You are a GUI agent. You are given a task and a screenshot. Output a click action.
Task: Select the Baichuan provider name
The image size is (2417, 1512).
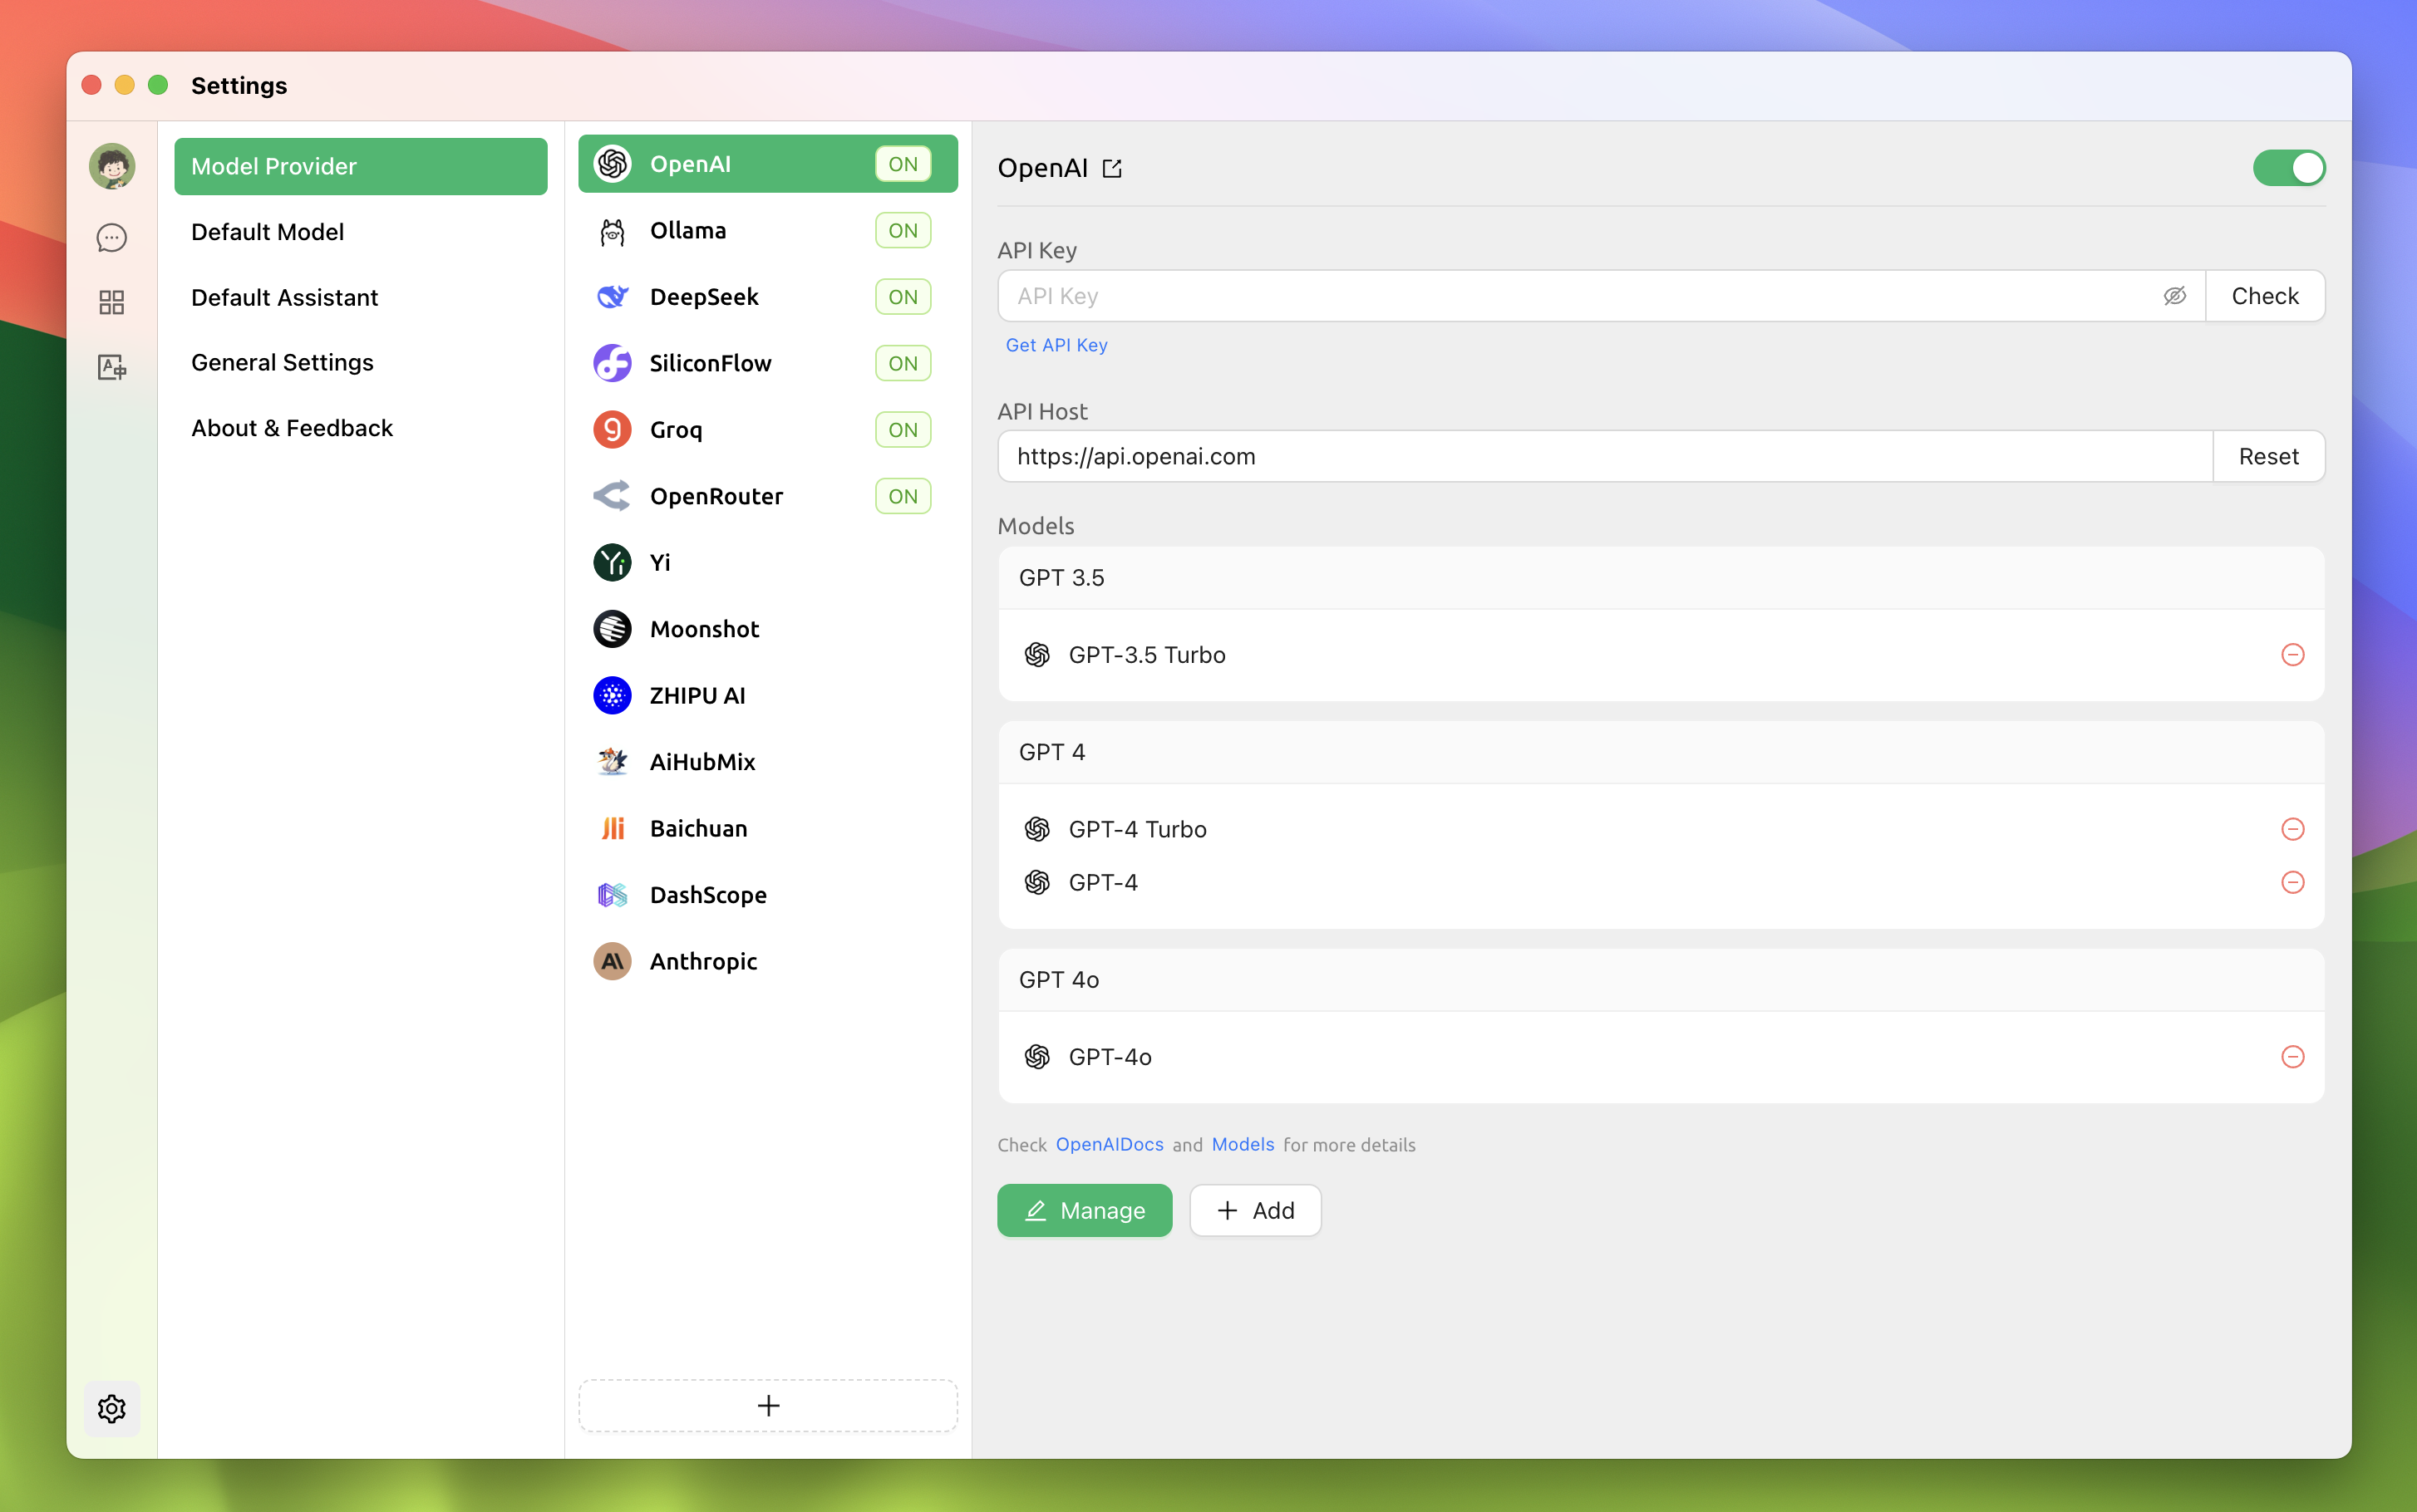click(x=698, y=828)
